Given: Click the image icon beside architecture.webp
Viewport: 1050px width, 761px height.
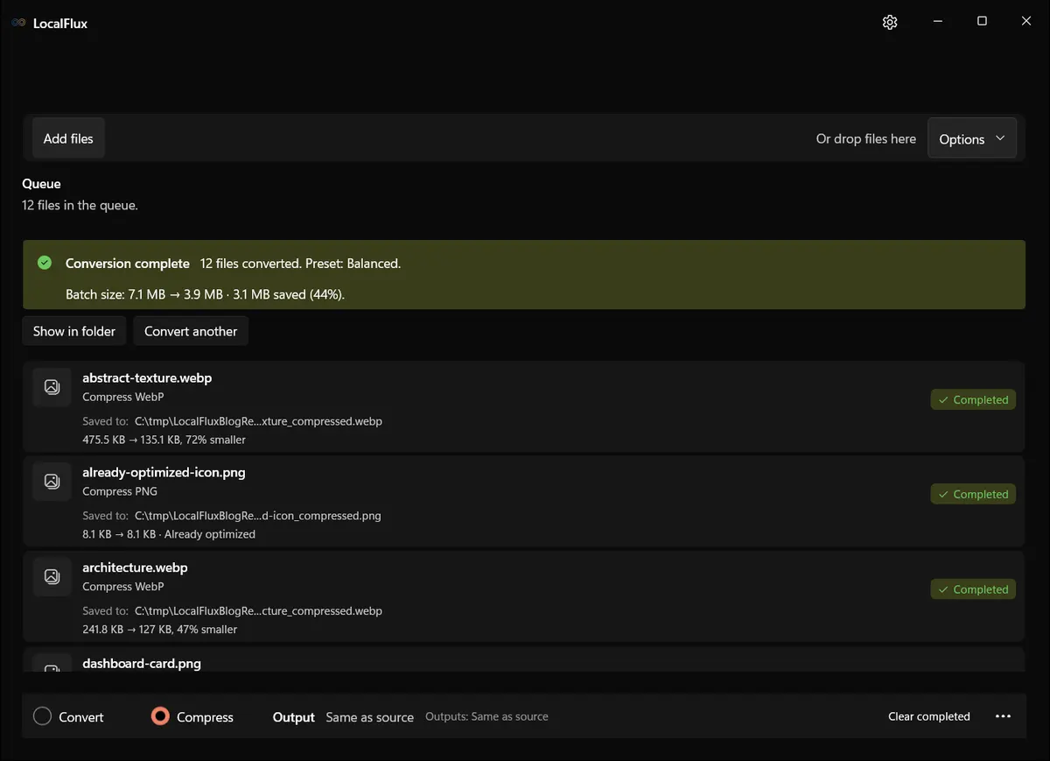Looking at the screenshot, I should tap(52, 576).
